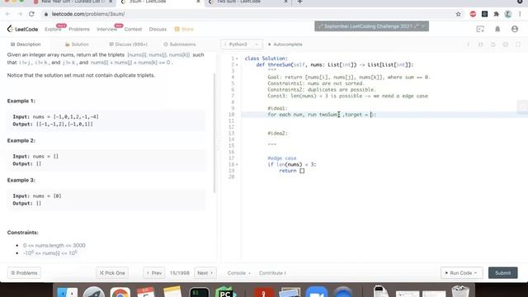Screen dimensions: 528x297
Task: Open Zoom from the Dock
Action: click(x=317, y=292)
